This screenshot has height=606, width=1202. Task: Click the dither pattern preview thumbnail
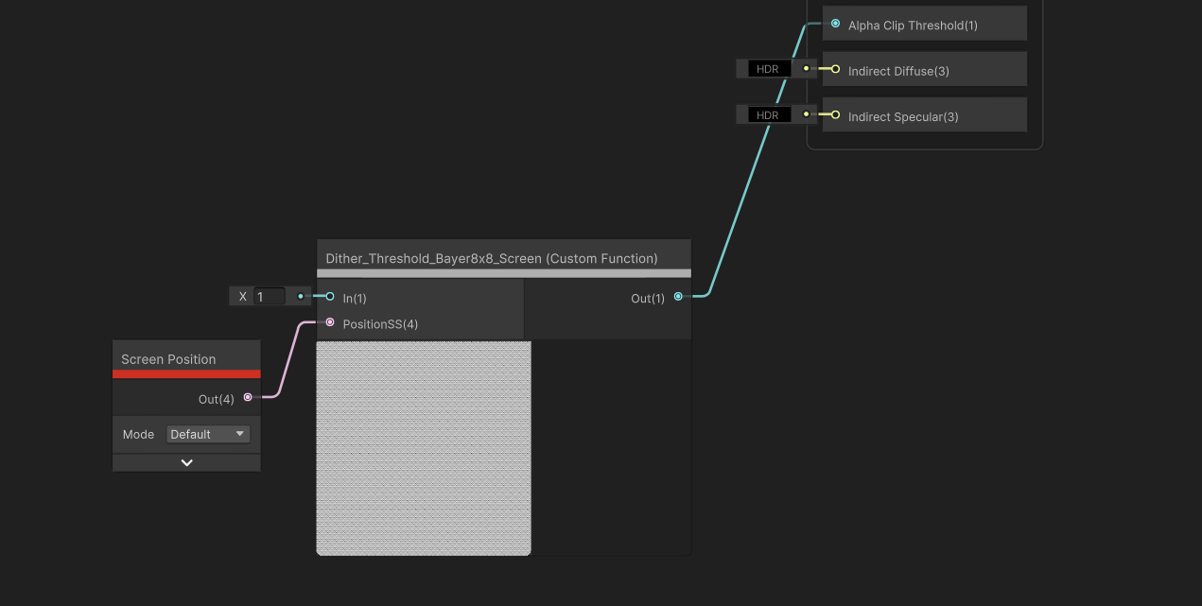pos(424,448)
